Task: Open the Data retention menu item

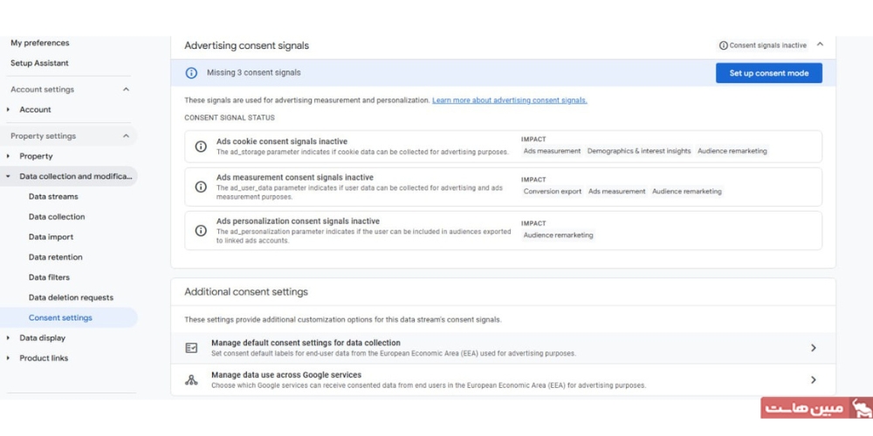Action: pyautogui.click(x=55, y=257)
